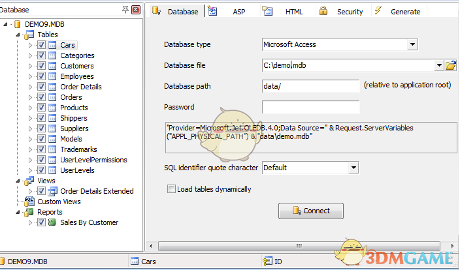Close the Database panel
This screenshot has height=270, width=460.
coord(136,10)
